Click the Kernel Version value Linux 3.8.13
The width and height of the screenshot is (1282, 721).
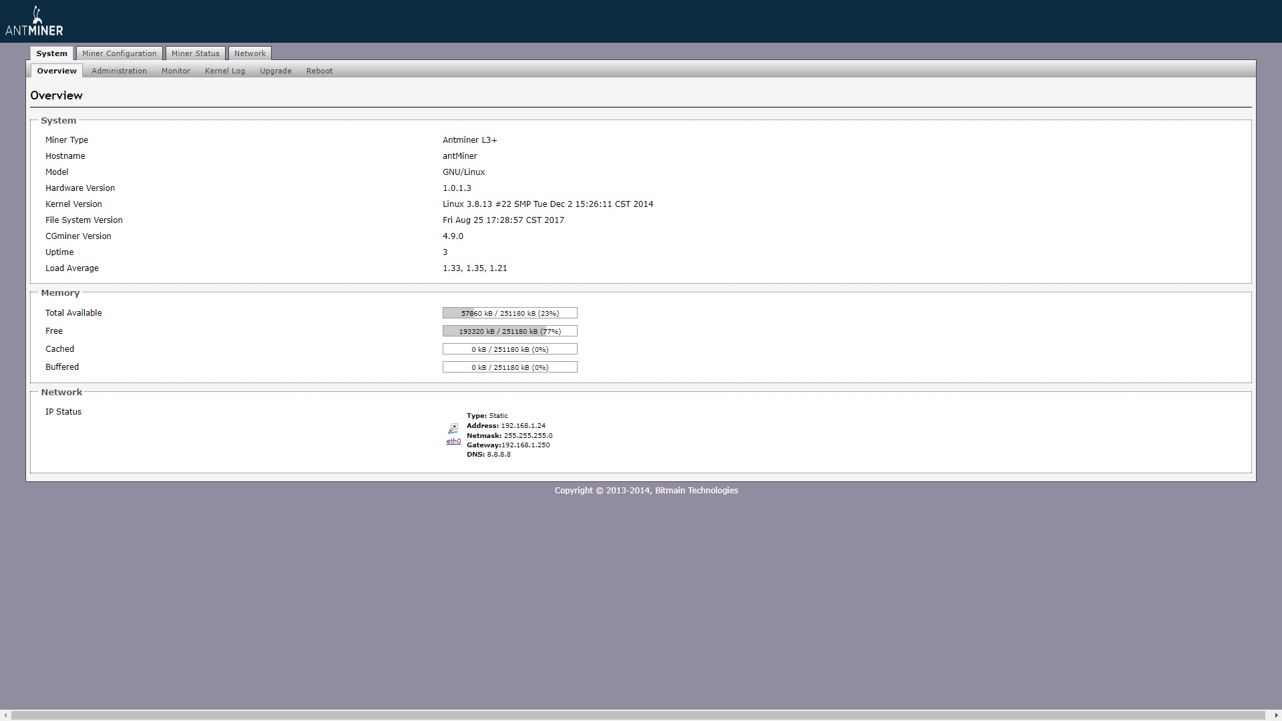point(548,204)
